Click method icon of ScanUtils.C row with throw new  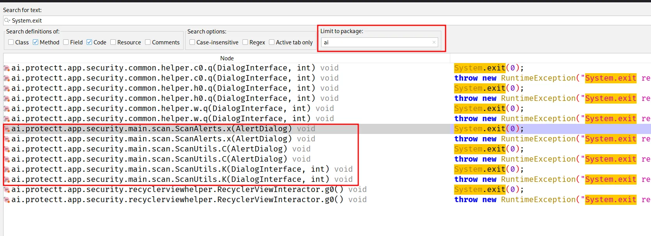point(7,159)
